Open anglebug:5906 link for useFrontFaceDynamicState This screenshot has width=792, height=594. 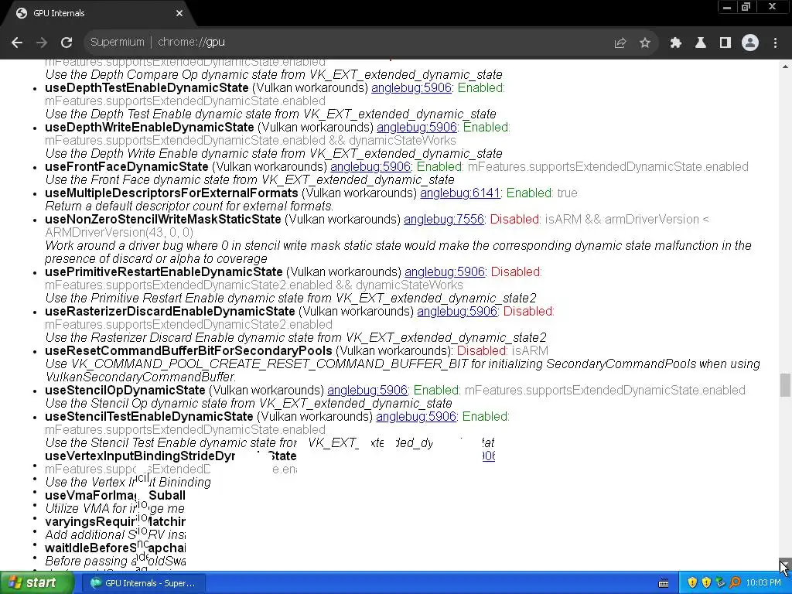coord(370,167)
